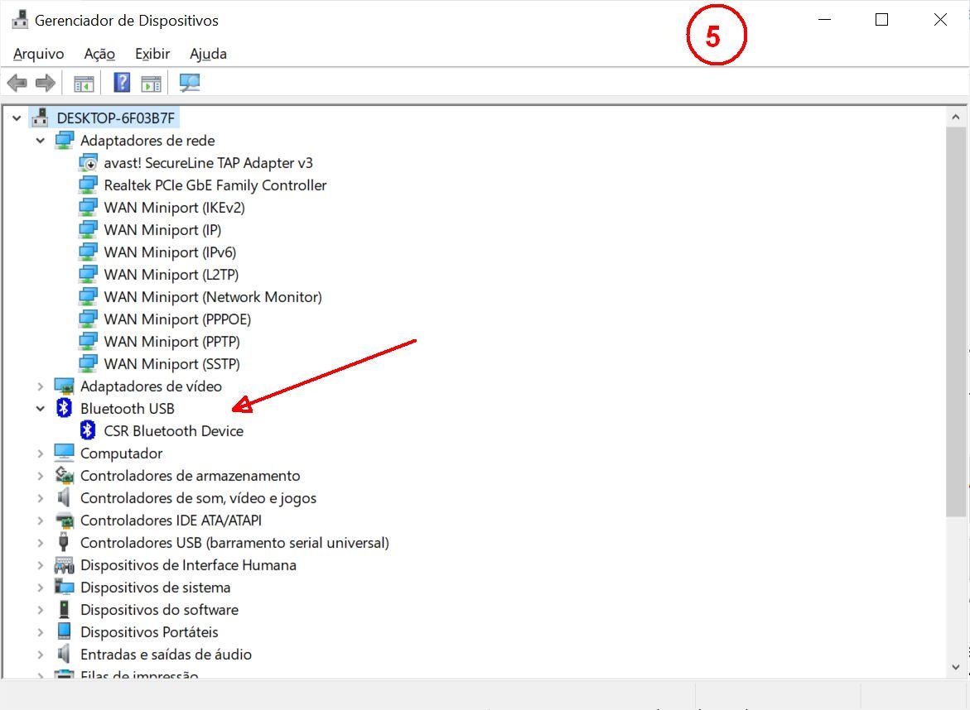Viewport: 970px width, 710px height.
Task: Open the Ajuda menu
Action: click(208, 54)
